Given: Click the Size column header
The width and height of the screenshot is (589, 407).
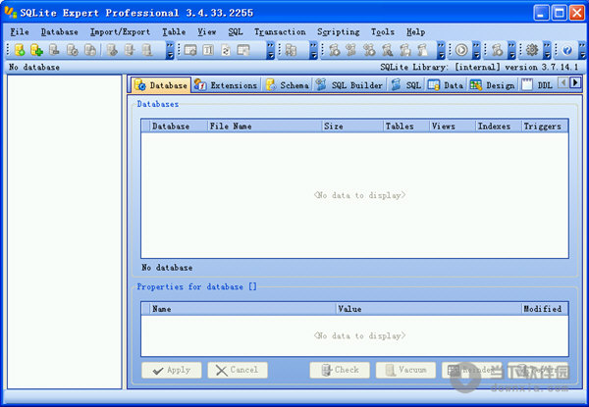Looking at the screenshot, I should pos(352,127).
